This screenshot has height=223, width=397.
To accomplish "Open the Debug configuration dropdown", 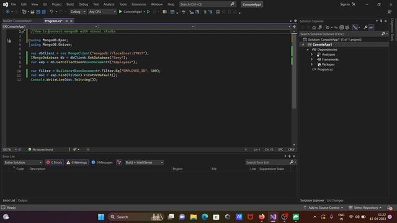I will pos(78,12).
